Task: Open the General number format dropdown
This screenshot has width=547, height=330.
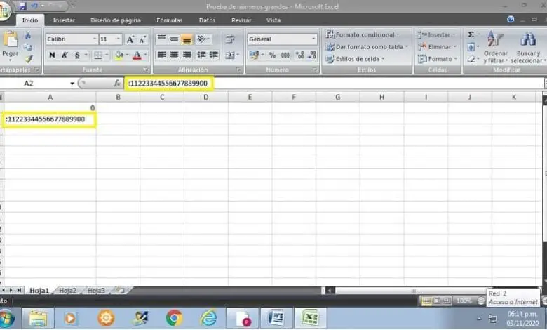Action: (x=313, y=39)
